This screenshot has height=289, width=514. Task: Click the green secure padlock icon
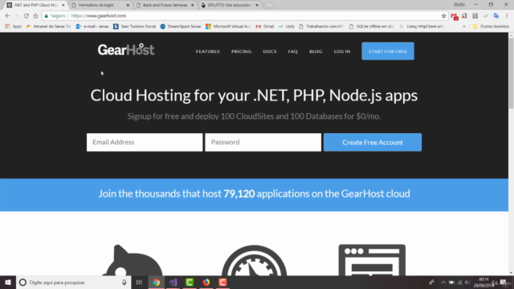coord(47,16)
